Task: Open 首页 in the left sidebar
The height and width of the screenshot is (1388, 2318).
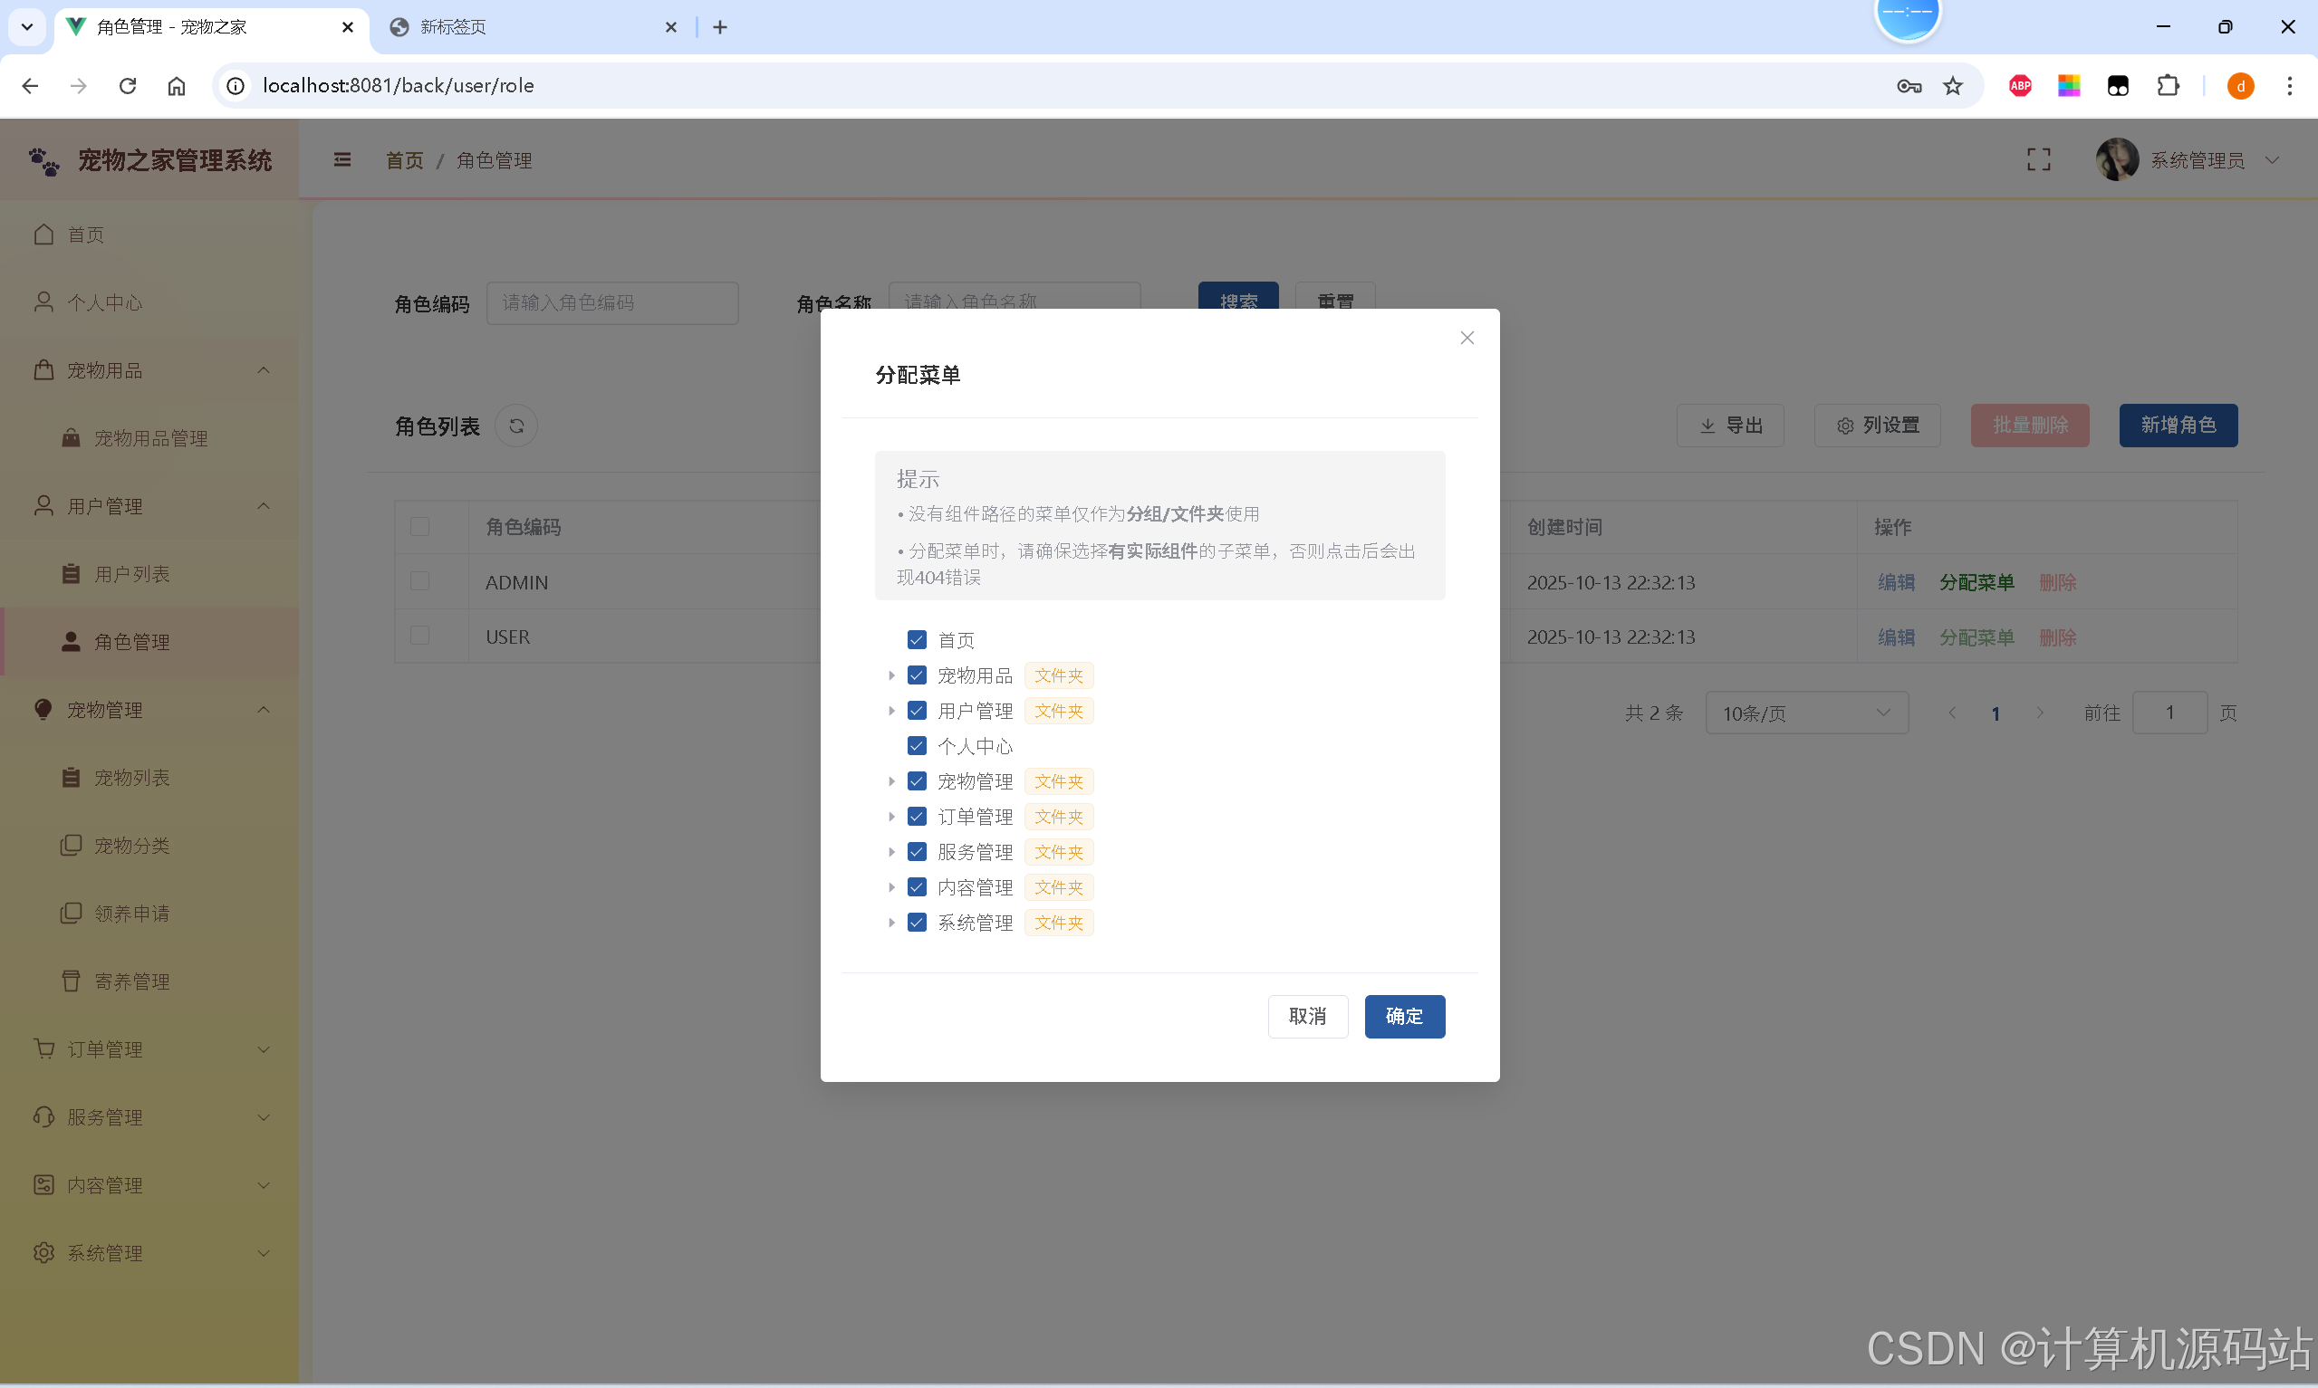Action: [149, 235]
